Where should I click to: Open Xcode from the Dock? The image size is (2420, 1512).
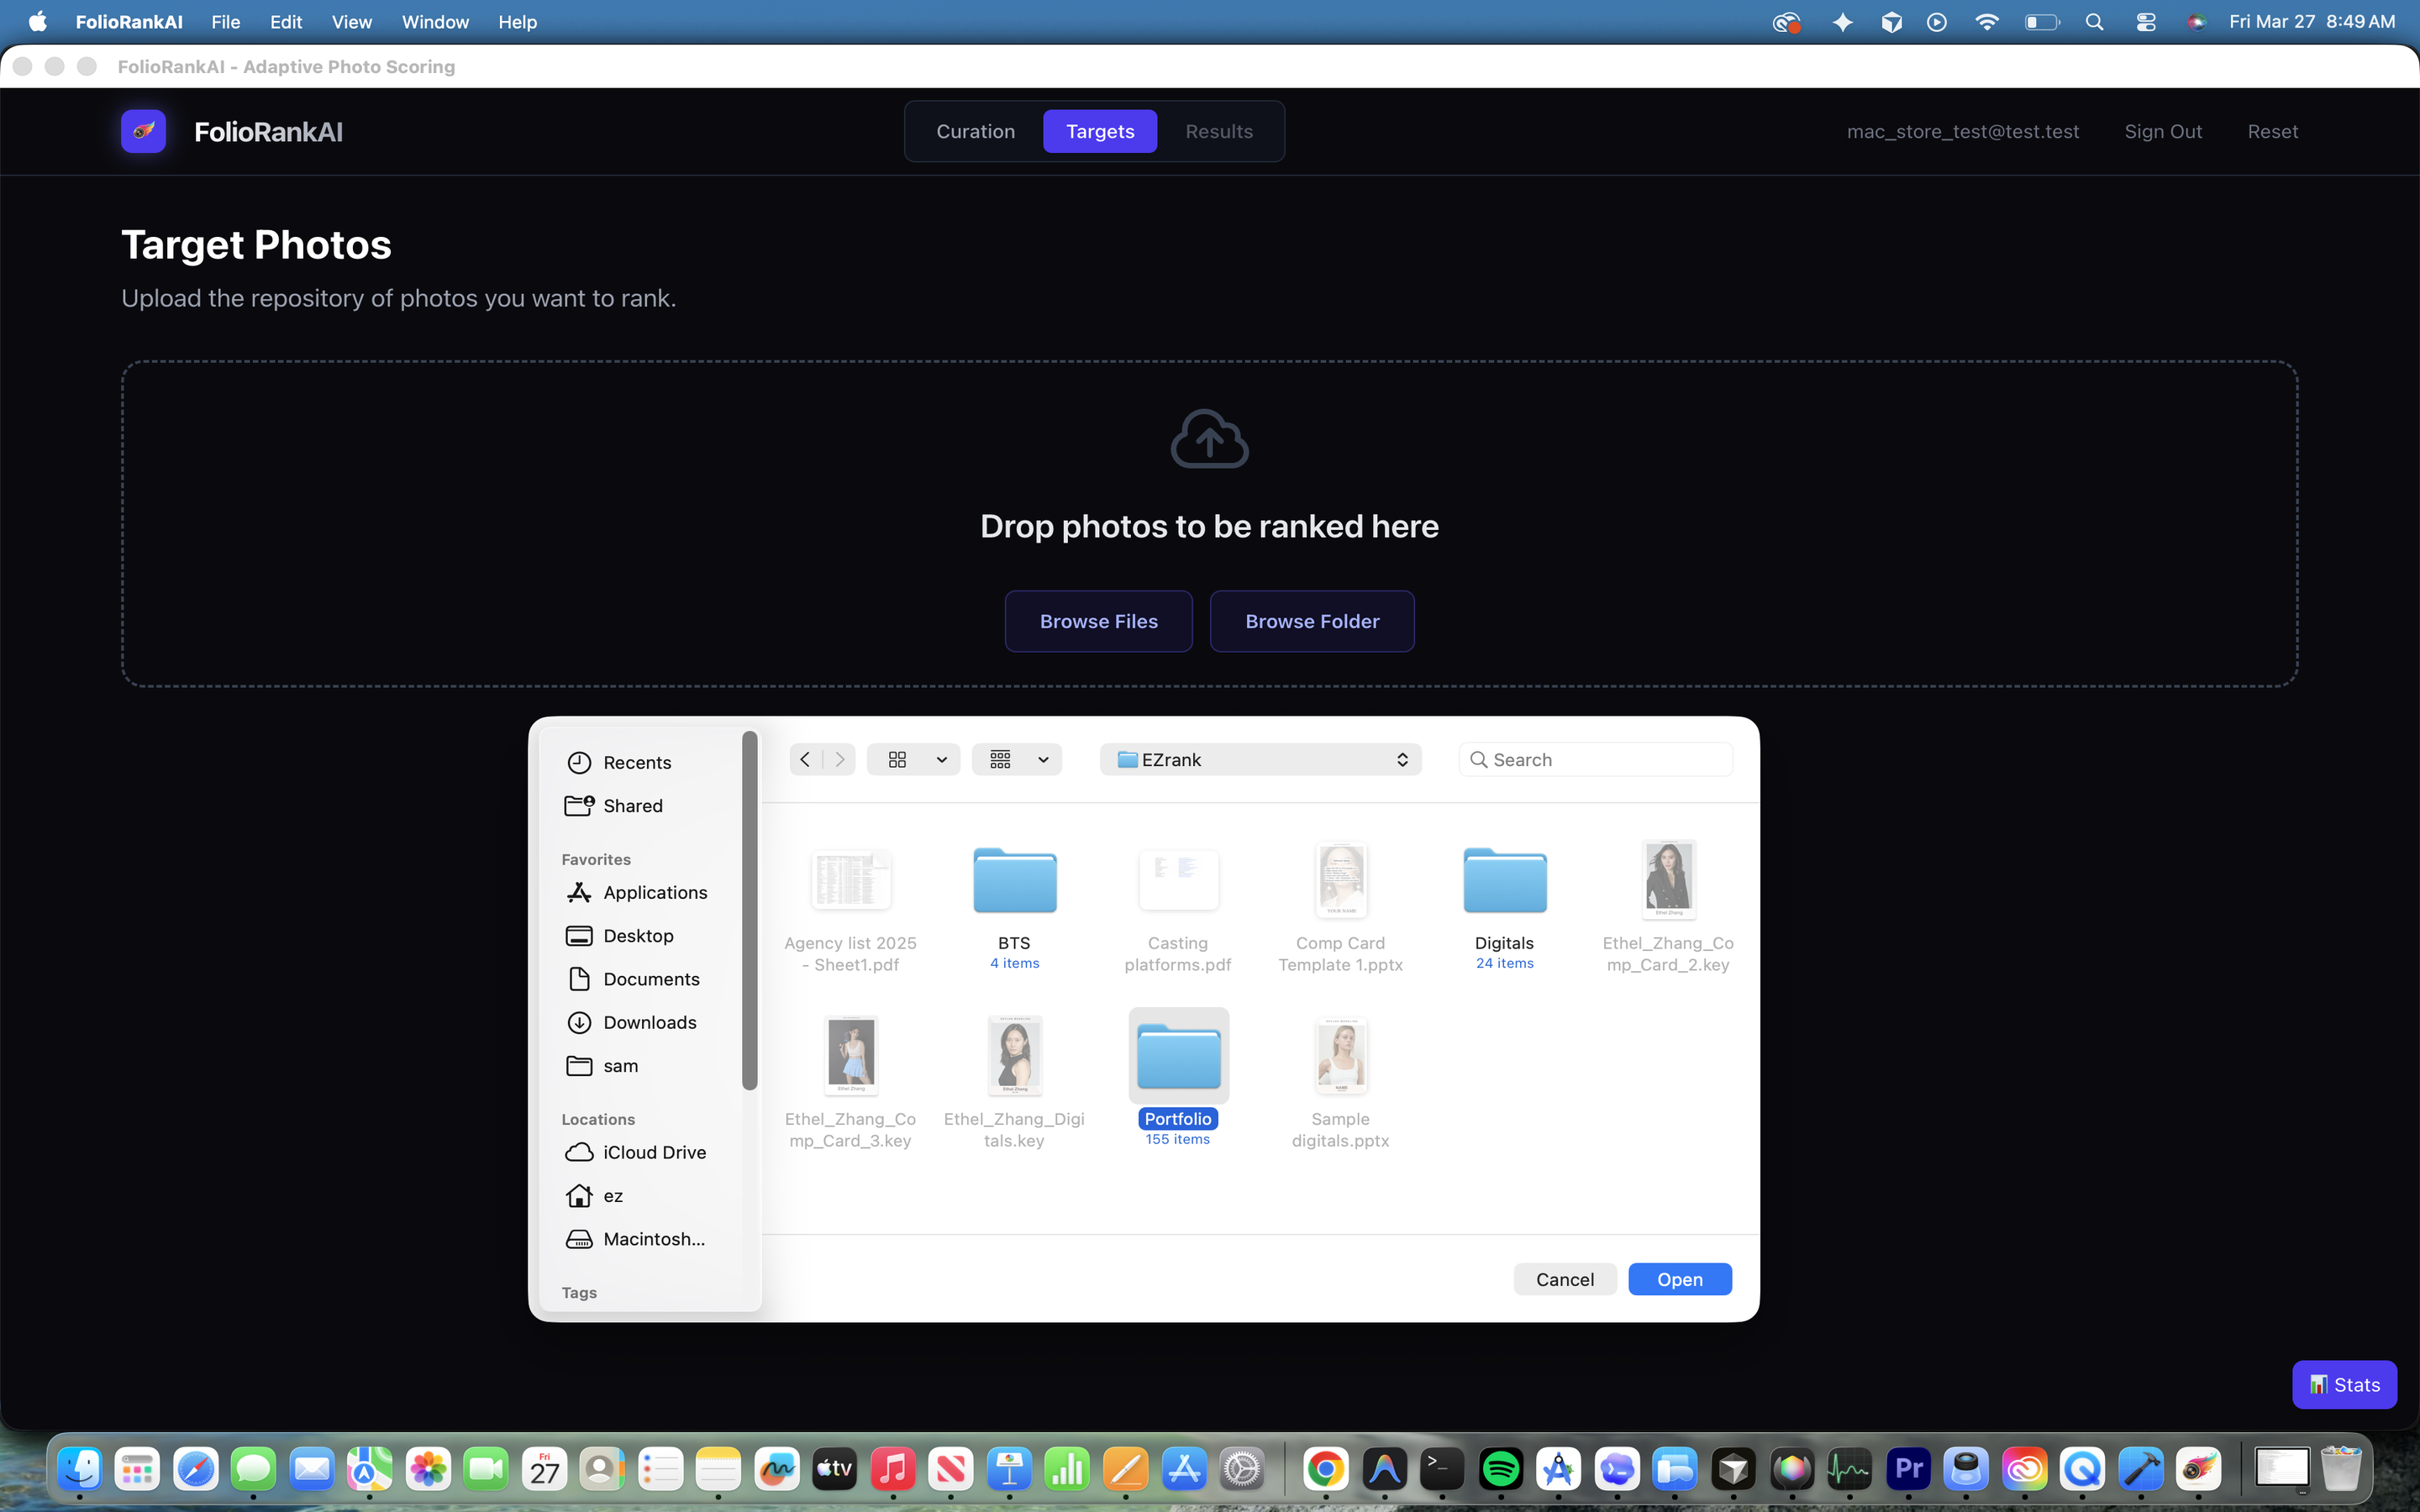pos(2141,1468)
